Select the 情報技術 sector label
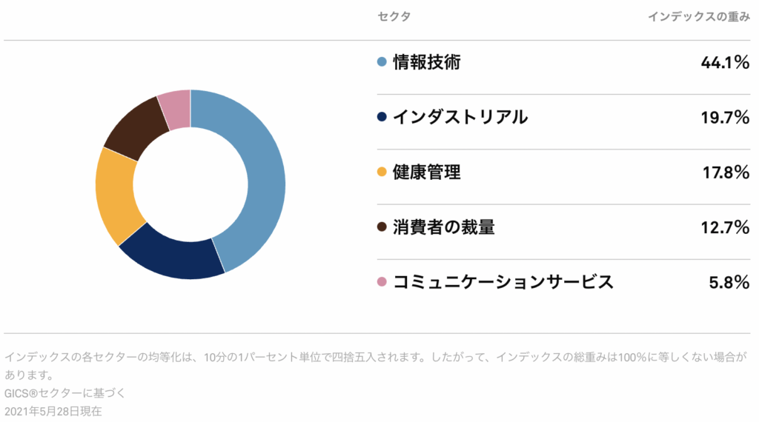Screen dimensions: 759x422 click(x=426, y=62)
